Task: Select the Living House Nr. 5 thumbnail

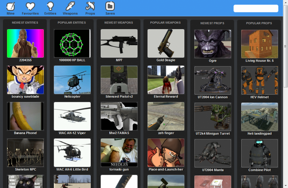Action: pos(260,44)
